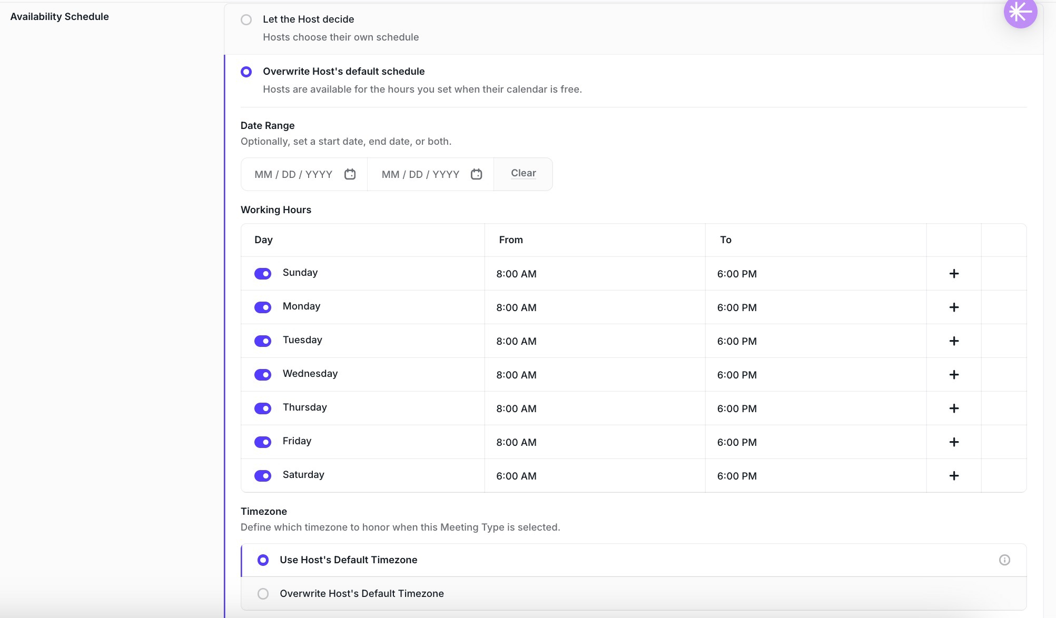Choose Overwrite Host's Default Timezone
The width and height of the screenshot is (1056, 618).
[263, 594]
